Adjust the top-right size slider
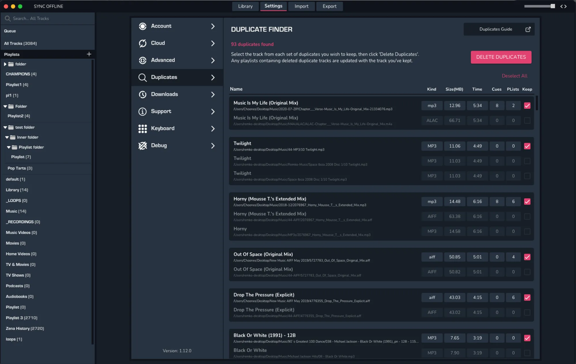576x364 pixels. [552, 6]
